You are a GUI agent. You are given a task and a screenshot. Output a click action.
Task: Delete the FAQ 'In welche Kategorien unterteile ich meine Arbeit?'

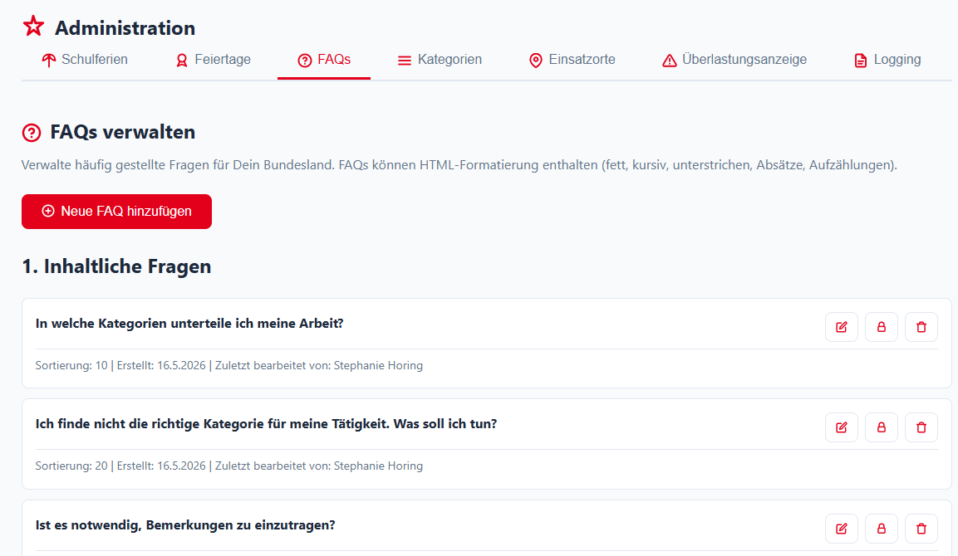coord(921,327)
